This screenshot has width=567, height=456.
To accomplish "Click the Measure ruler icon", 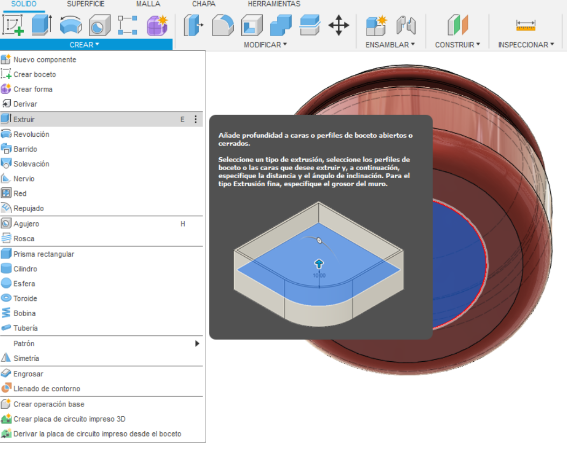I will click(526, 25).
